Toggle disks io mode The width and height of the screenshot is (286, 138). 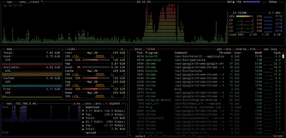[122, 49]
